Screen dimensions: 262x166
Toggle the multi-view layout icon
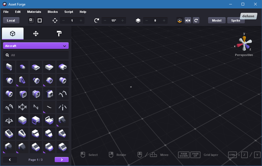click(x=31, y=20)
